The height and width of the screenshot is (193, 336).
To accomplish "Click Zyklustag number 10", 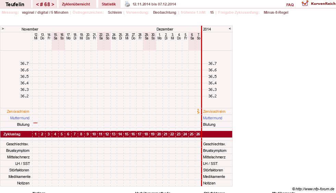I will pos(94,134).
